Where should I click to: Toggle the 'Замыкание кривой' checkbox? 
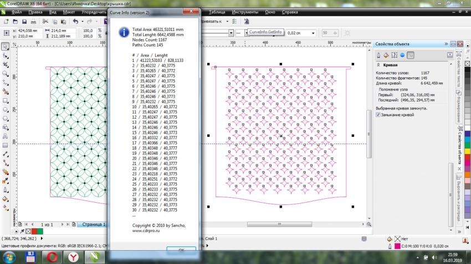pyautogui.click(x=379, y=115)
